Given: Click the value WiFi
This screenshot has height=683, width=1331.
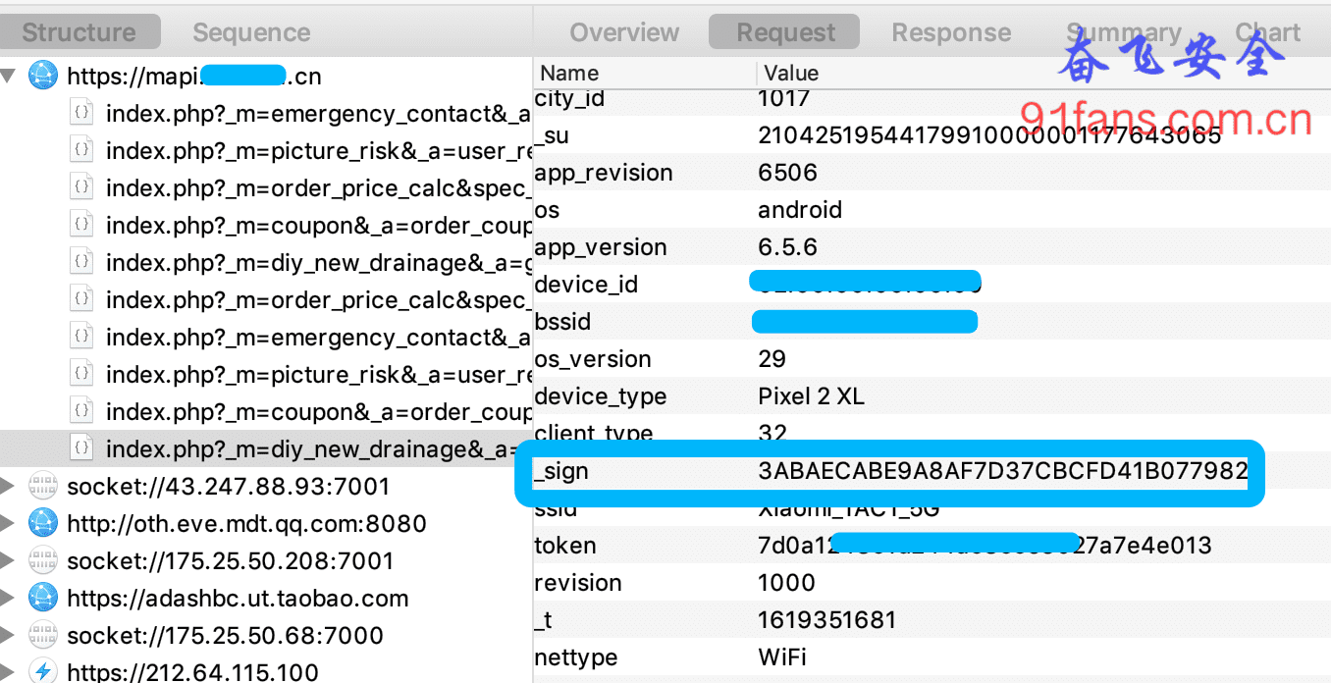Looking at the screenshot, I should (x=781, y=657).
